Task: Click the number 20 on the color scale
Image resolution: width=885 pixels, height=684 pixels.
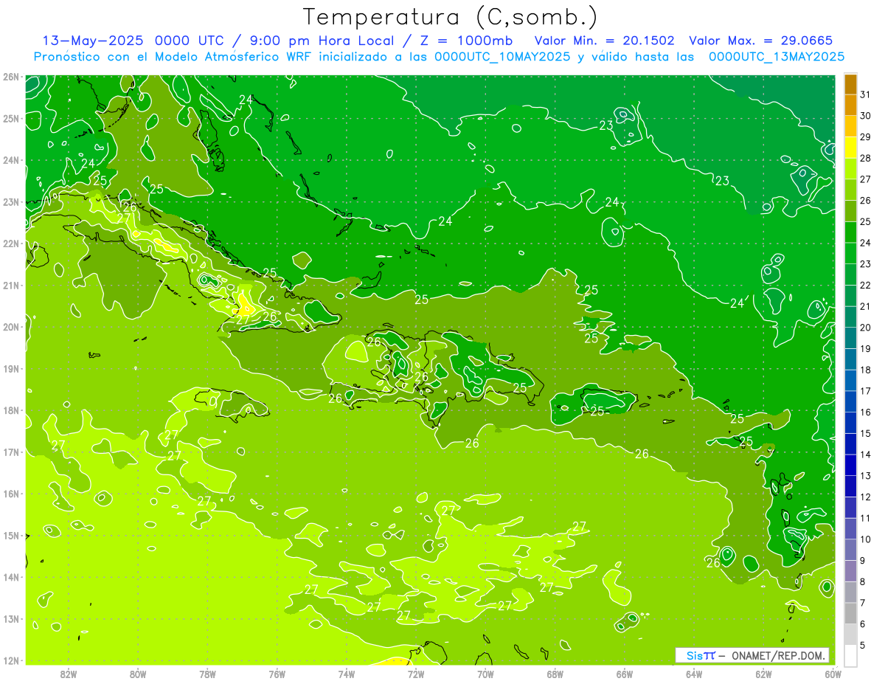Action: point(866,327)
